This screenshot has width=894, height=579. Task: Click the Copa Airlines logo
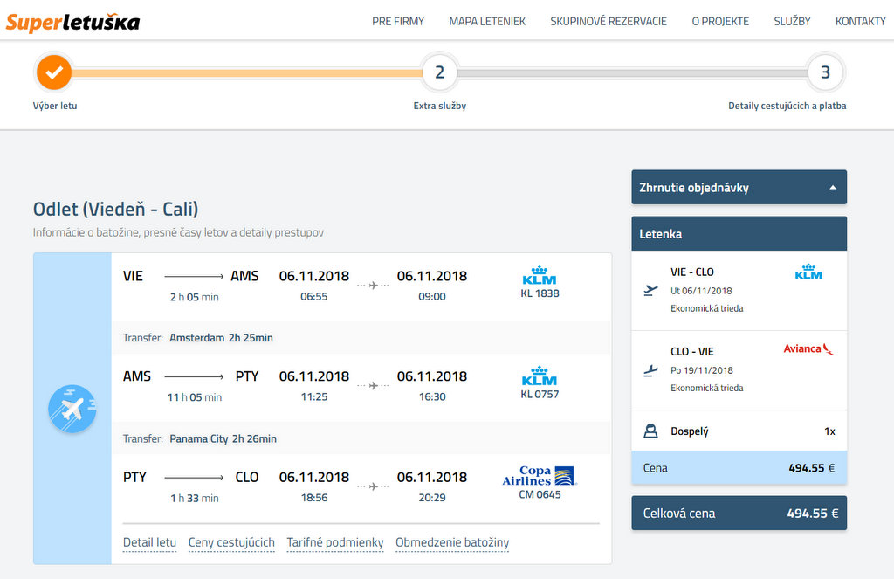click(x=540, y=476)
